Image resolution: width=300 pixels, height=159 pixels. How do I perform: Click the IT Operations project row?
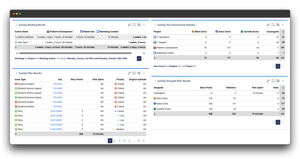coord(219,37)
